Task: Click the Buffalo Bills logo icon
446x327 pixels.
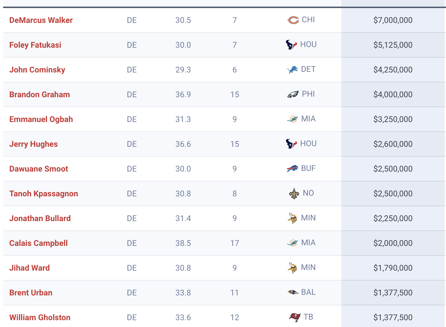Action: pos(292,169)
